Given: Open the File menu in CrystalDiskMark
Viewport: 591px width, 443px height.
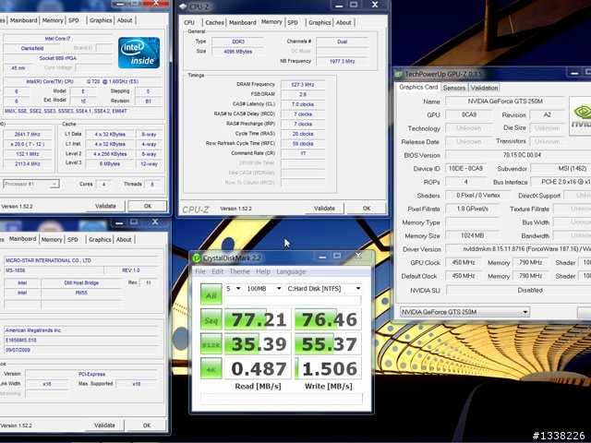Looking at the screenshot, I should coord(200,271).
